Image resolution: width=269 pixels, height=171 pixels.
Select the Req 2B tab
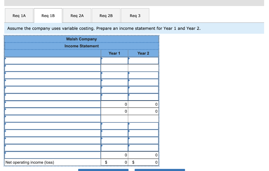[x=106, y=16]
